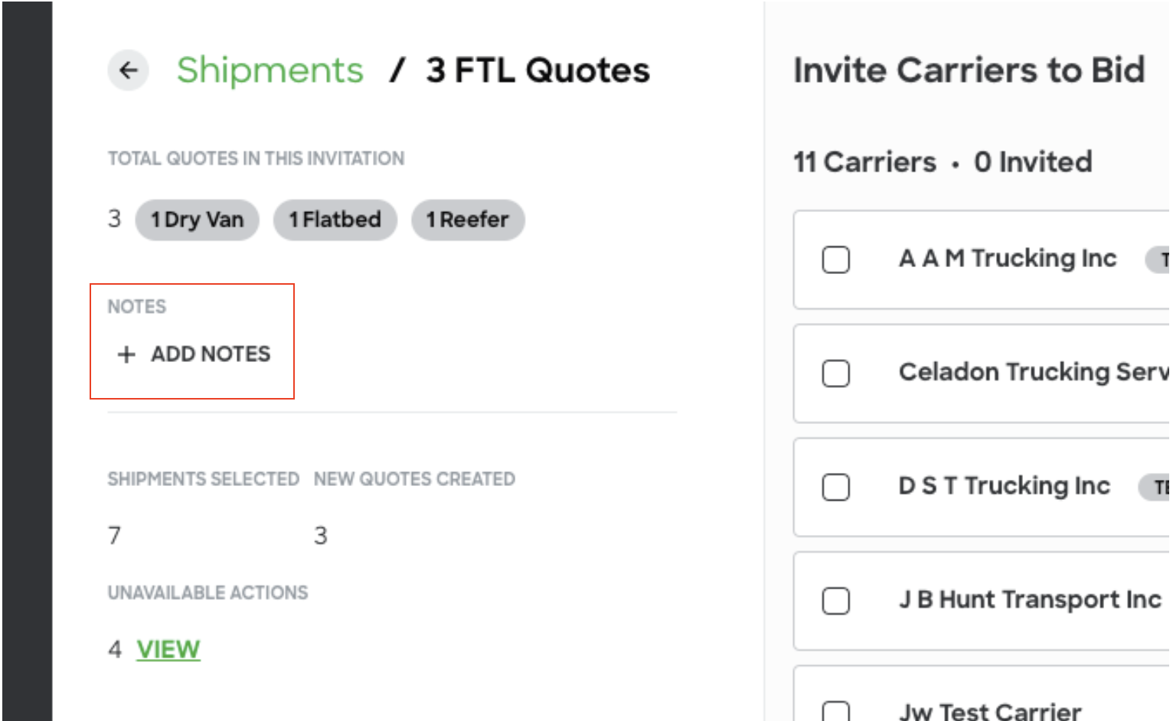Tick the D S T Trucking Inc checkbox

[835, 487]
